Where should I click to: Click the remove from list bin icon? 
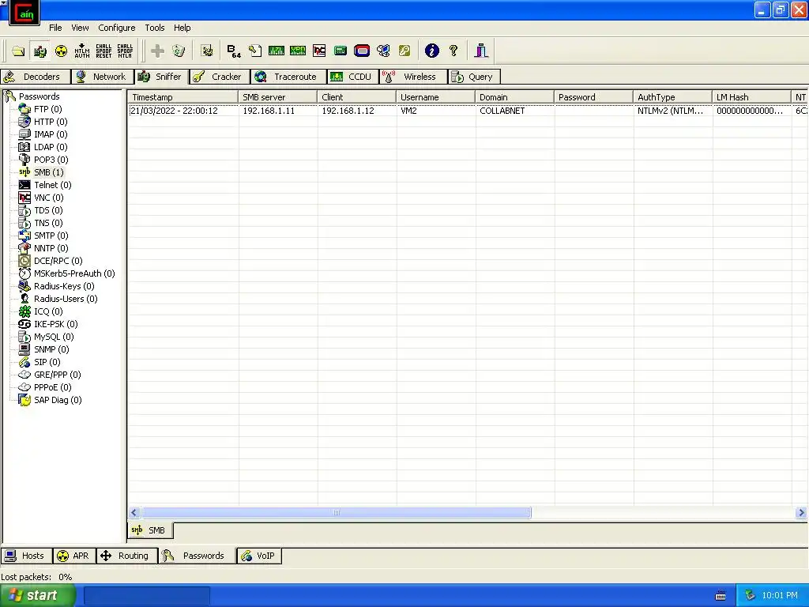point(179,51)
